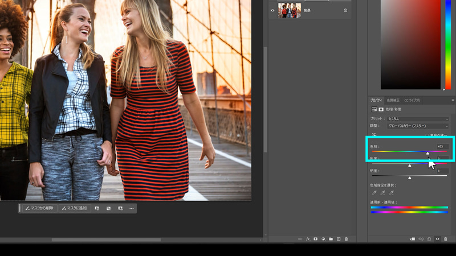Switch to the 色調補正 tab
Image resolution: width=456 pixels, height=256 pixels.
click(x=393, y=100)
